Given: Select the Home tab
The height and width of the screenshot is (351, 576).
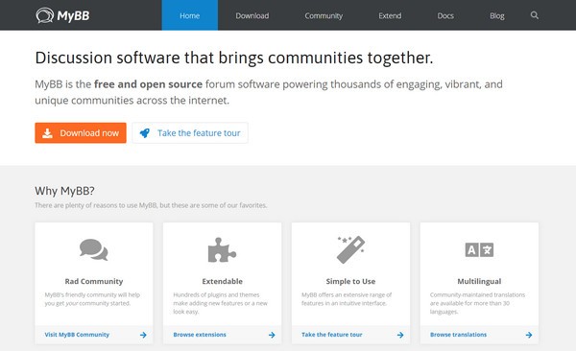Looking at the screenshot, I should coord(189,15).
